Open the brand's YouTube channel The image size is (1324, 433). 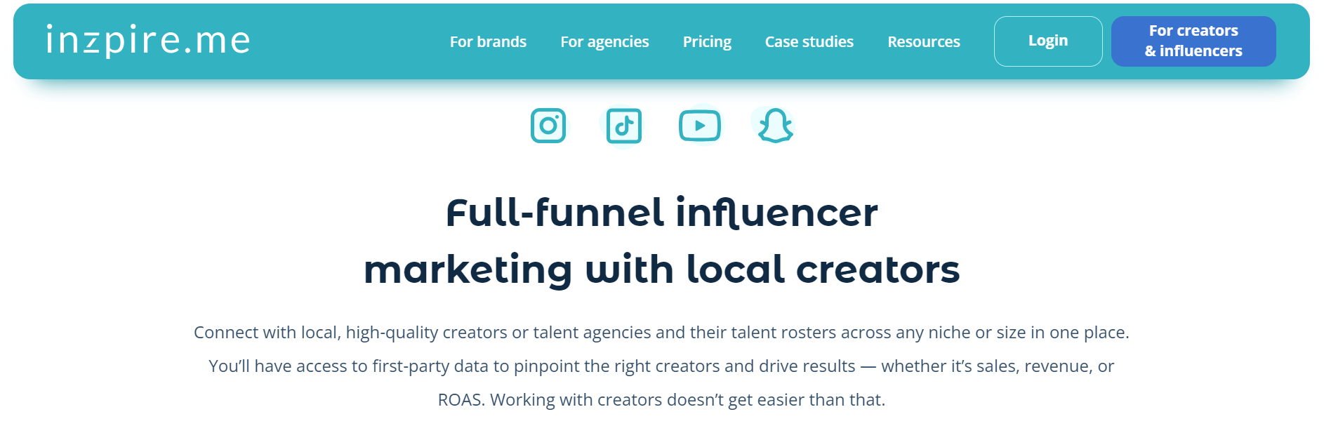pos(700,126)
